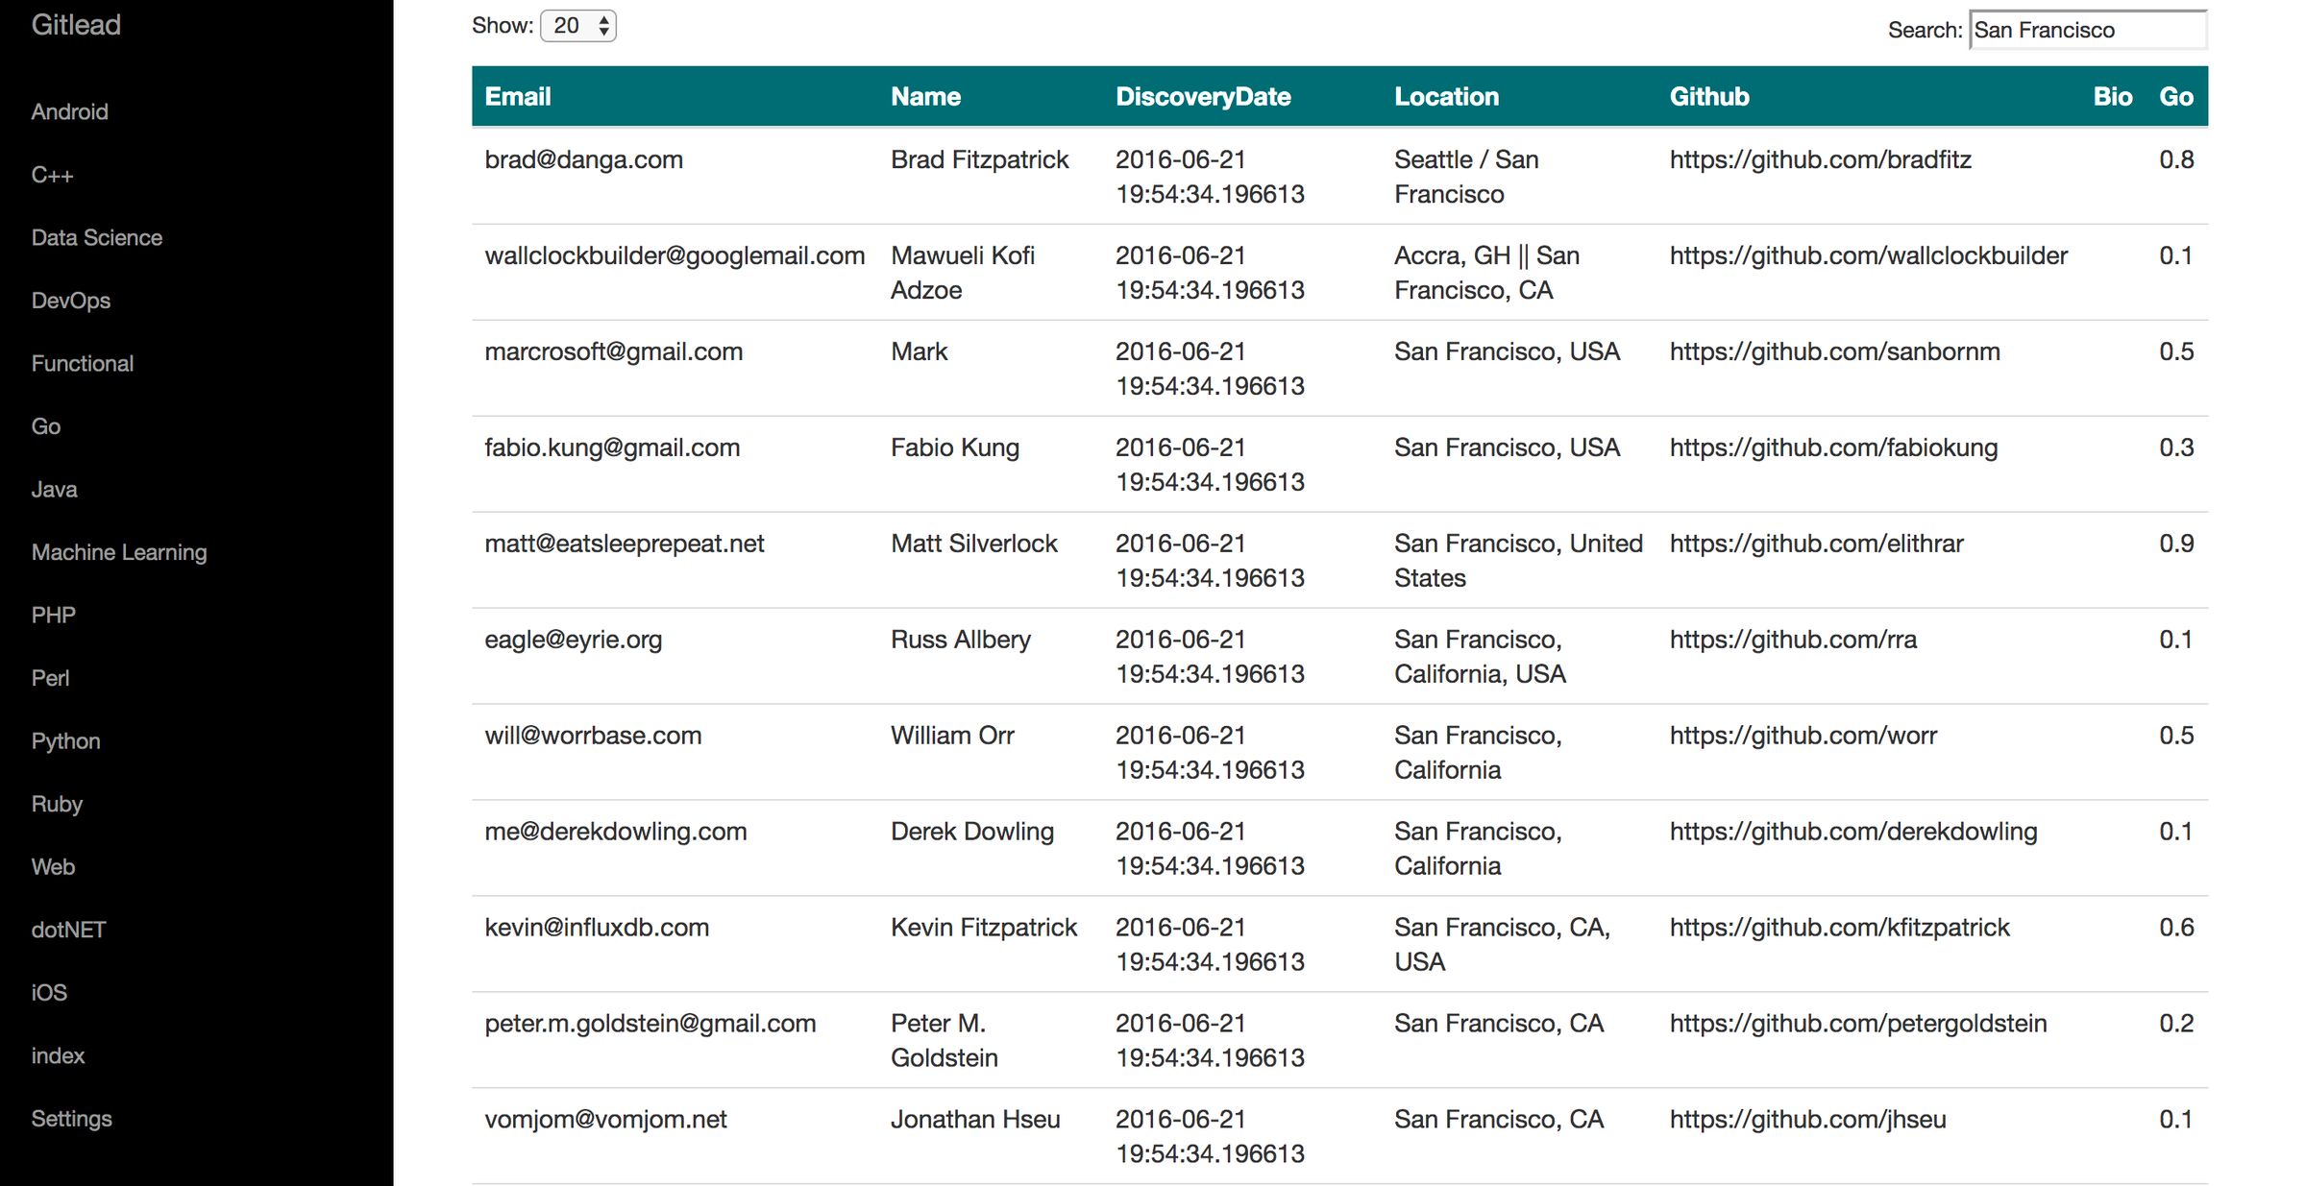
Task: Open Settings in the sidebar
Action: (71, 1119)
